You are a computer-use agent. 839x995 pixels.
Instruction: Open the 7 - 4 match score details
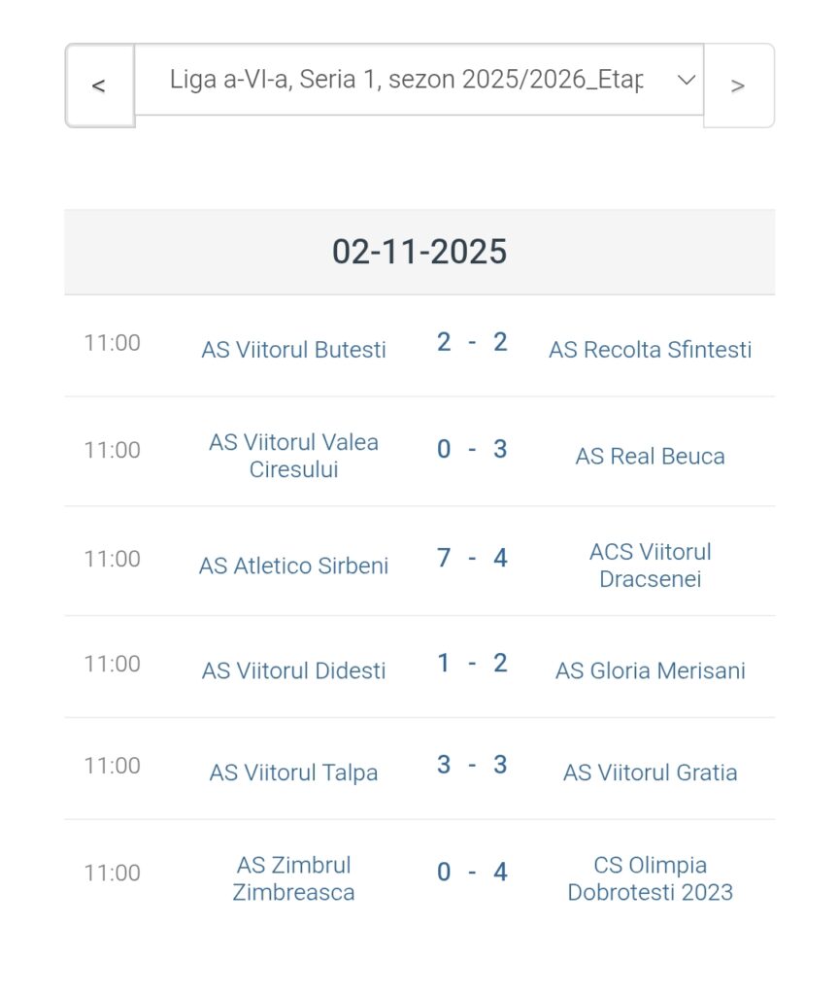[x=472, y=559]
